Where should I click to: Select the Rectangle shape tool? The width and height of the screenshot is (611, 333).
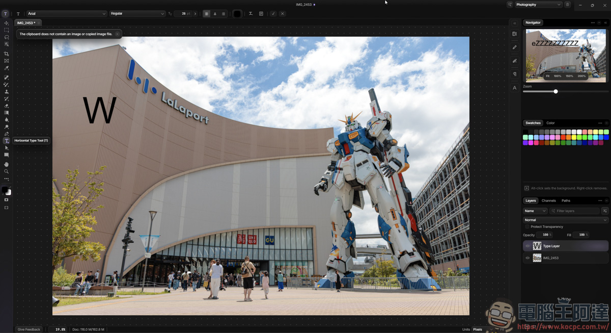tap(6, 155)
